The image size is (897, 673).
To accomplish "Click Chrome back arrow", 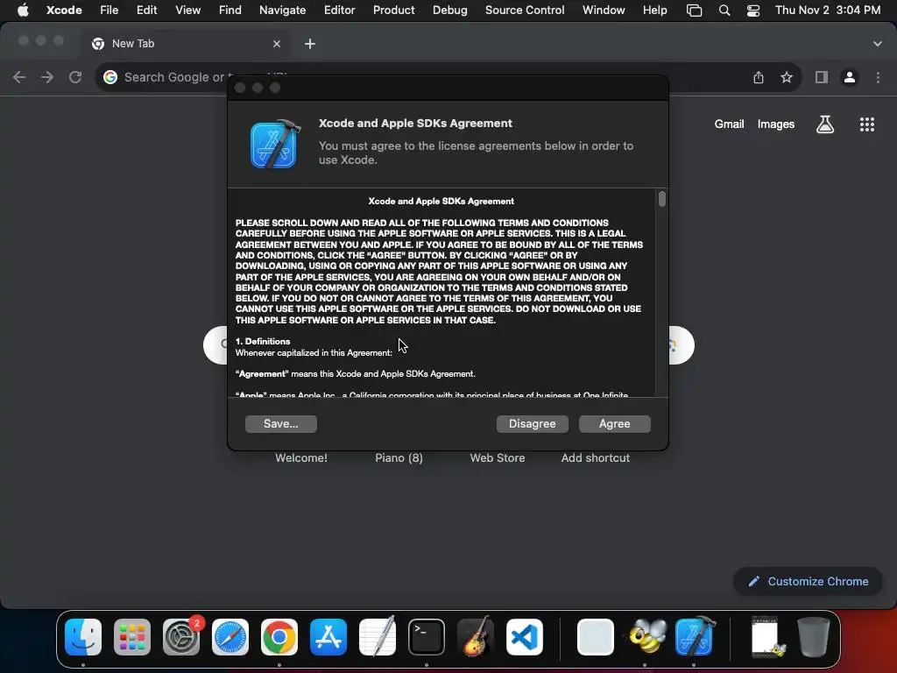I will 19,77.
